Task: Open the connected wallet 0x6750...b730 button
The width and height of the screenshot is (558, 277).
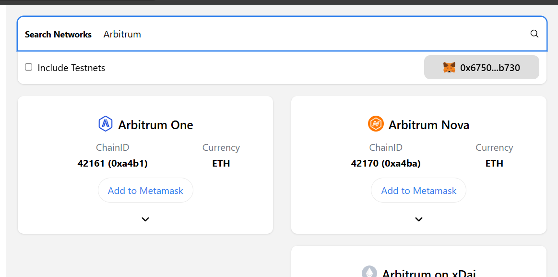Action: point(482,67)
